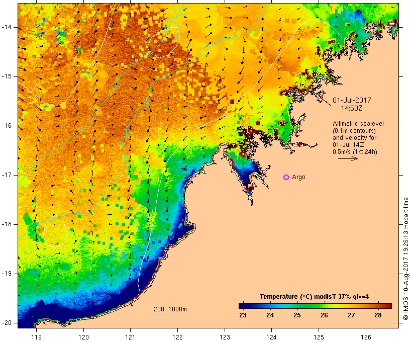Click the latitude label -18
The width and height of the screenshot is (412, 342).
pyautogui.click(x=7, y=224)
